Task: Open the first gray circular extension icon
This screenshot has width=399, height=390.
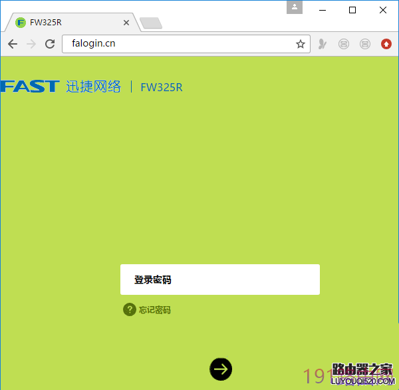Action: pos(344,44)
